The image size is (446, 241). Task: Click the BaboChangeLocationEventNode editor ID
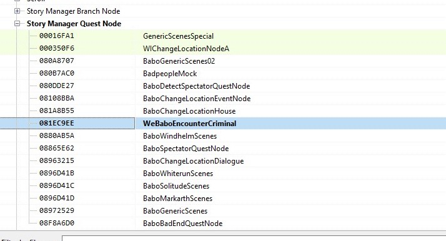point(197,99)
